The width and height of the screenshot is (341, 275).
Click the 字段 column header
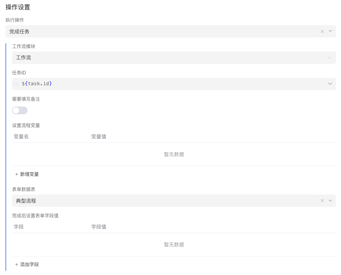(x=19, y=227)
